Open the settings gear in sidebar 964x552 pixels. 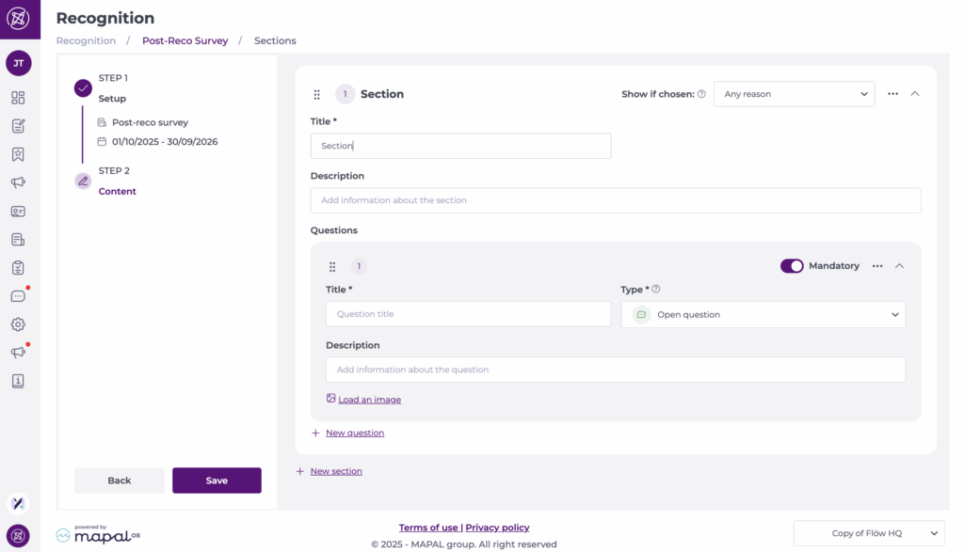[x=18, y=324]
